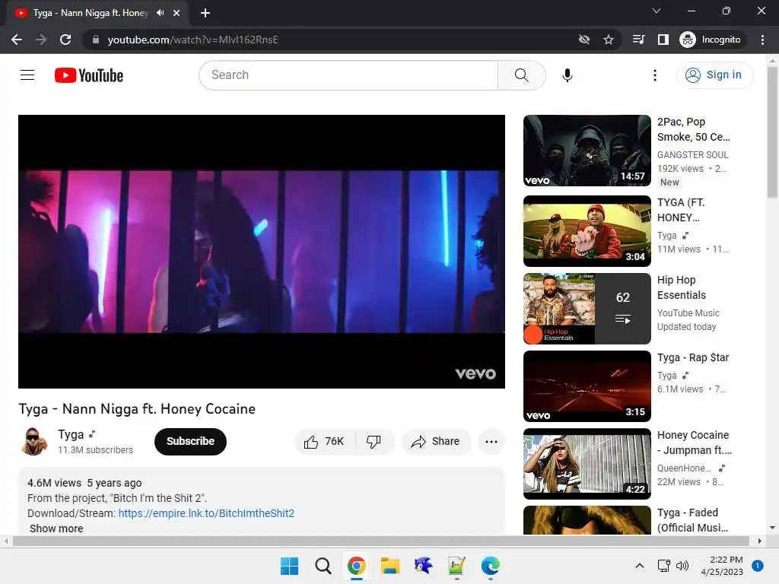Focus the YouTube search field
Viewport: 779px width, 584px height.
click(348, 75)
